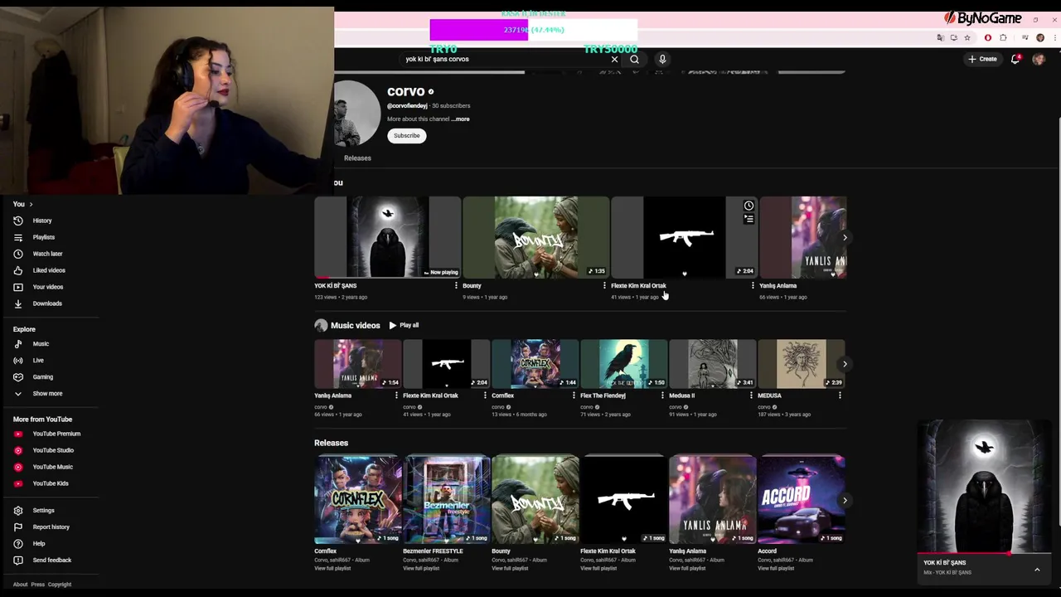Screen dimensions: 1061x597
Task: Click the donation goal progress bar
Action: pos(533,30)
